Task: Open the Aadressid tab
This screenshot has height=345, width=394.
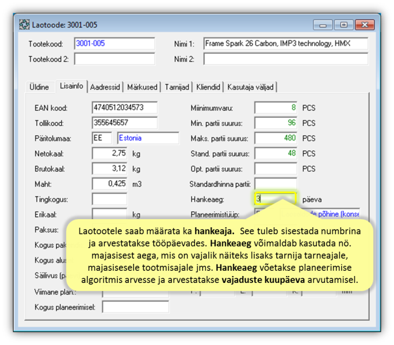Action: coord(105,87)
